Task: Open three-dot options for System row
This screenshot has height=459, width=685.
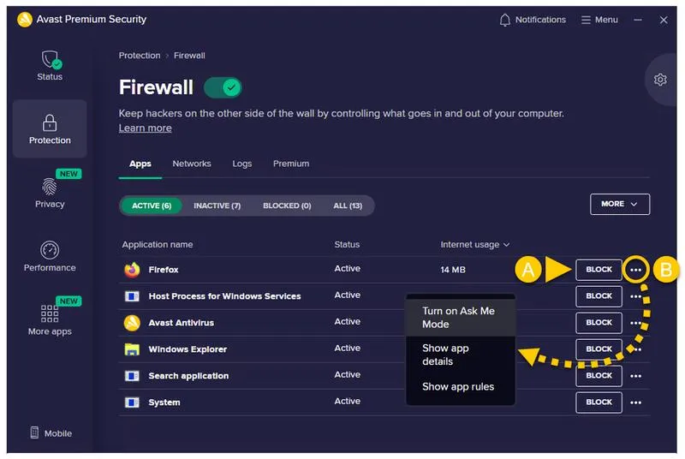Action: [635, 402]
